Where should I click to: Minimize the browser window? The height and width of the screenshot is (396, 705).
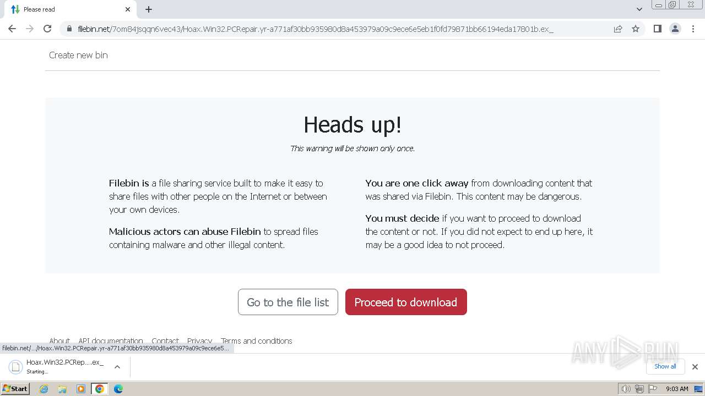659,5
